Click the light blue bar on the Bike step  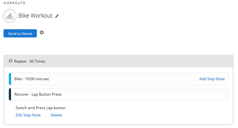[10, 79]
